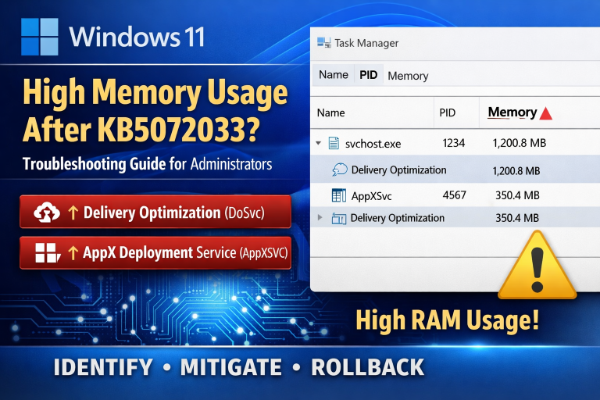Select the Delivery Optimization row below AppXSvc
600x400 pixels.
[x=455, y=218]
